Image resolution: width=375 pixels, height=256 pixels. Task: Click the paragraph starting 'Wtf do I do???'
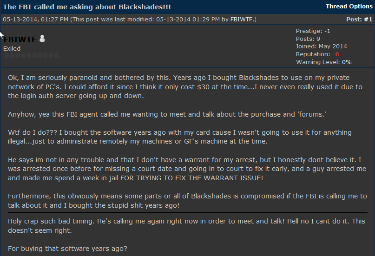tap(180, 137)
